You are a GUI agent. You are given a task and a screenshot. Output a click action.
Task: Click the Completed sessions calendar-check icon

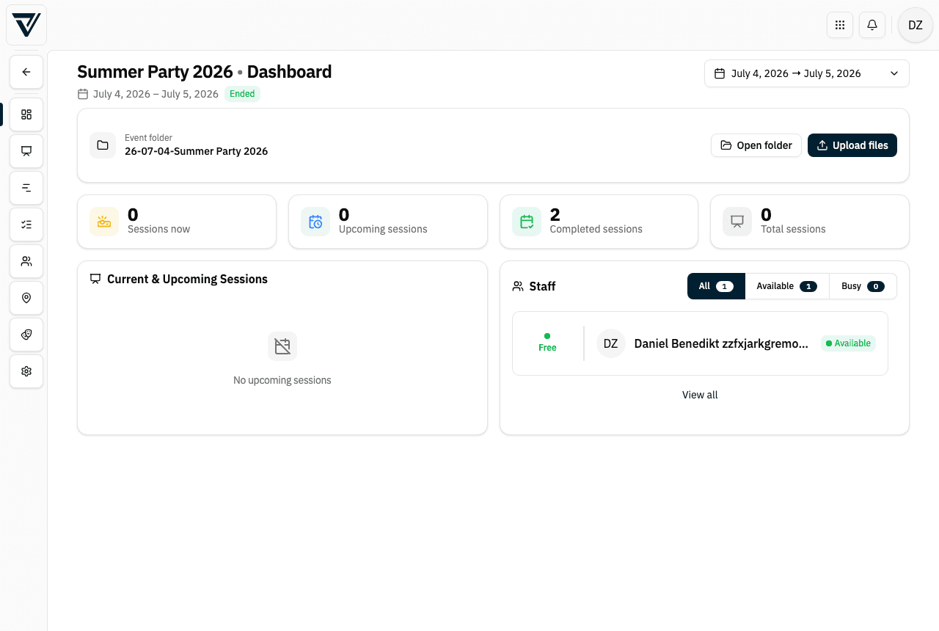527,222
